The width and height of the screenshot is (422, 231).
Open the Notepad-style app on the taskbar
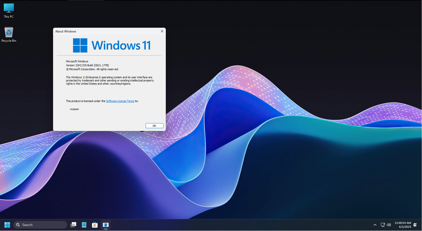pyautogui.click(x=84, y=225)
